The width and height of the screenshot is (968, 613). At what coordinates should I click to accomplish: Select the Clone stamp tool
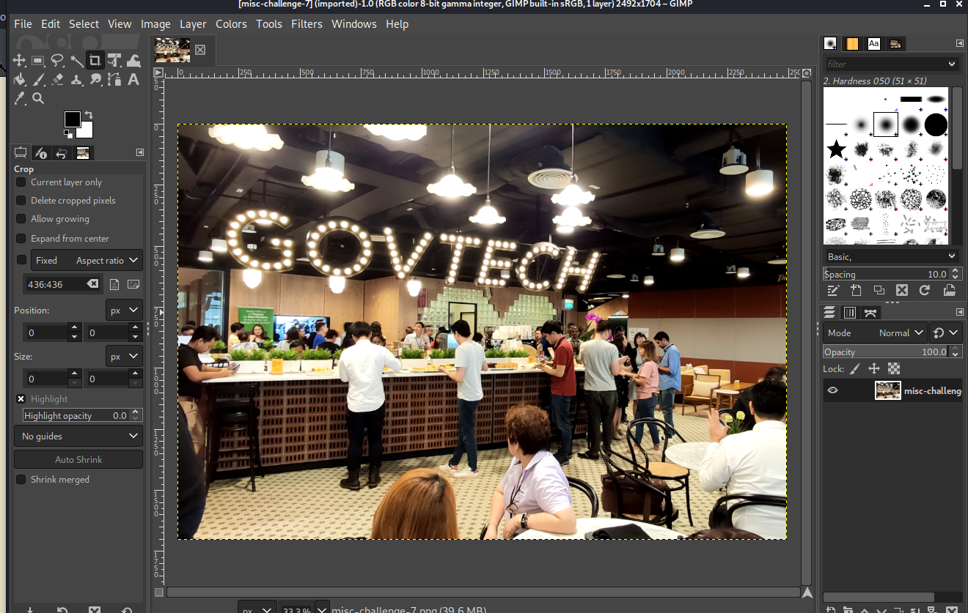[76, 80]
